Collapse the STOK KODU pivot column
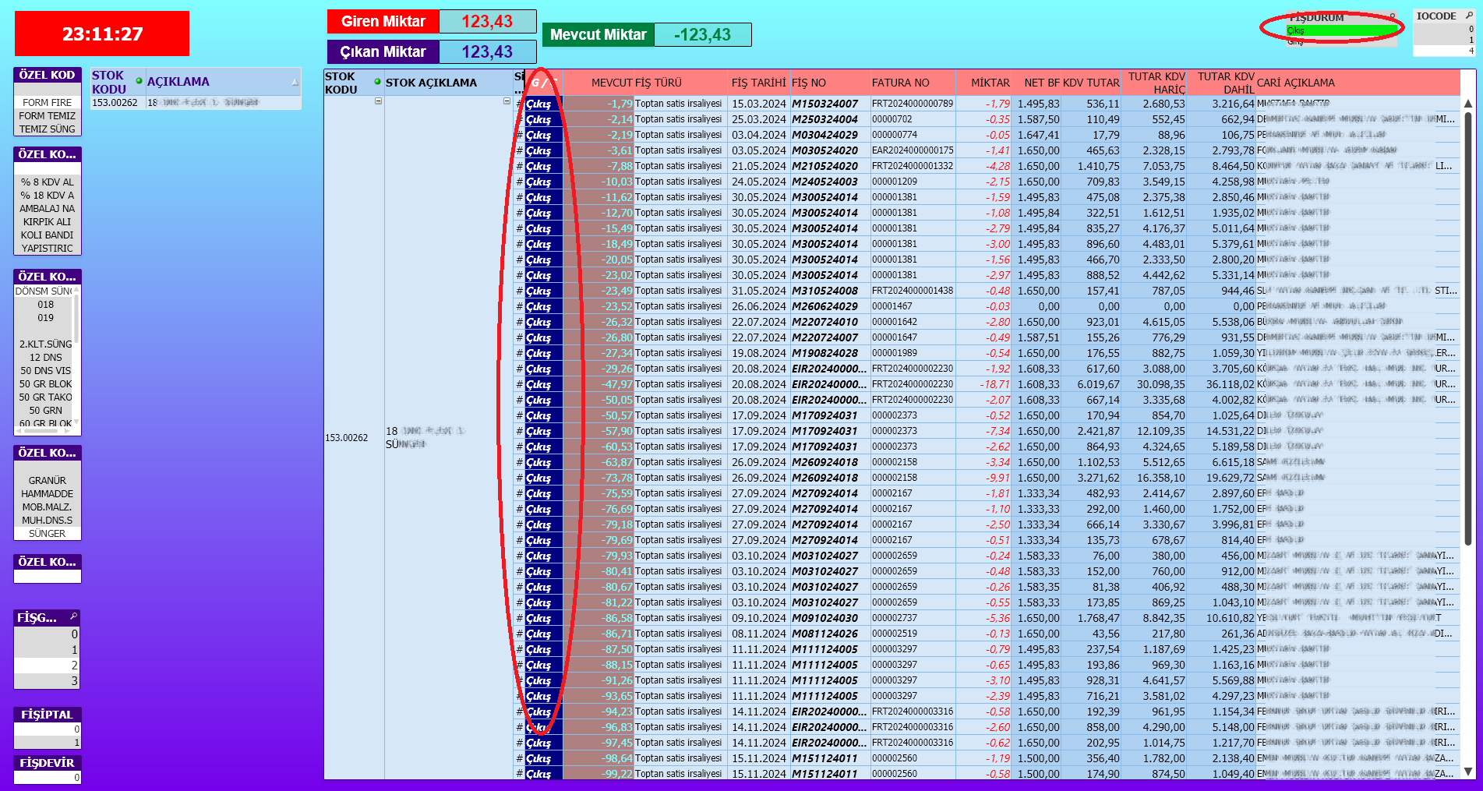 pyautogui.click(x=378, y=101)
